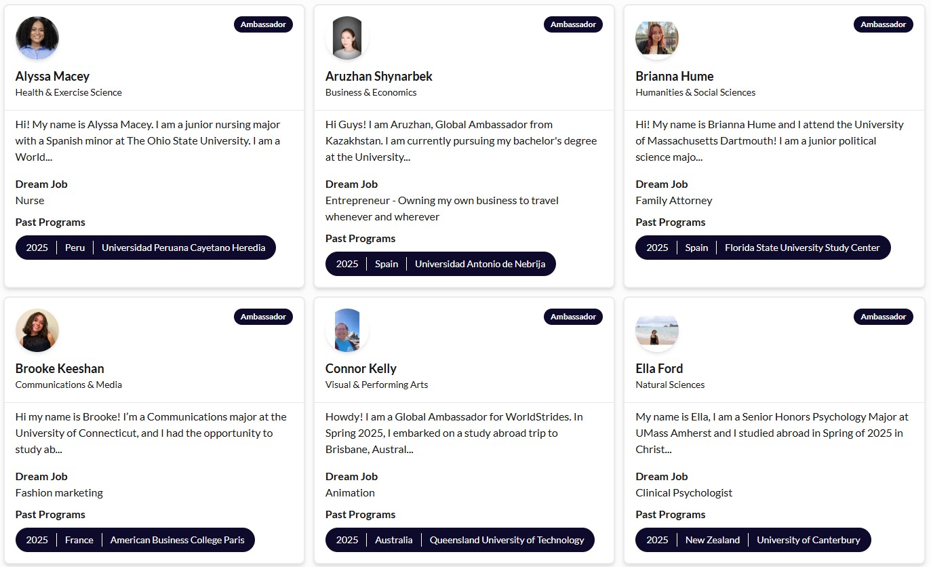
Task: Click Brooke Keeshan's profile photo
Action: (x=37, y=330)
